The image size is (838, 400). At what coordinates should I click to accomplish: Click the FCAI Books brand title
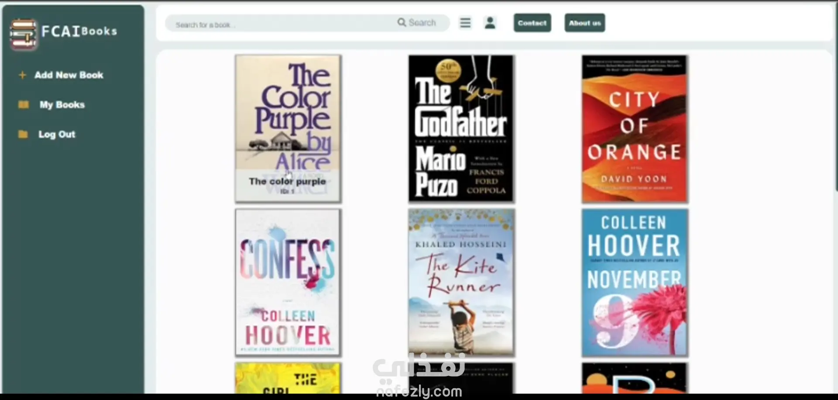[79, 31]
